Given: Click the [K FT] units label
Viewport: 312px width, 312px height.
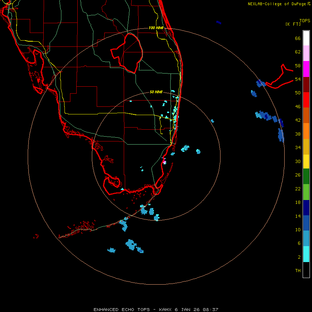Looking at the screenshot, I should tap(293, 24).
